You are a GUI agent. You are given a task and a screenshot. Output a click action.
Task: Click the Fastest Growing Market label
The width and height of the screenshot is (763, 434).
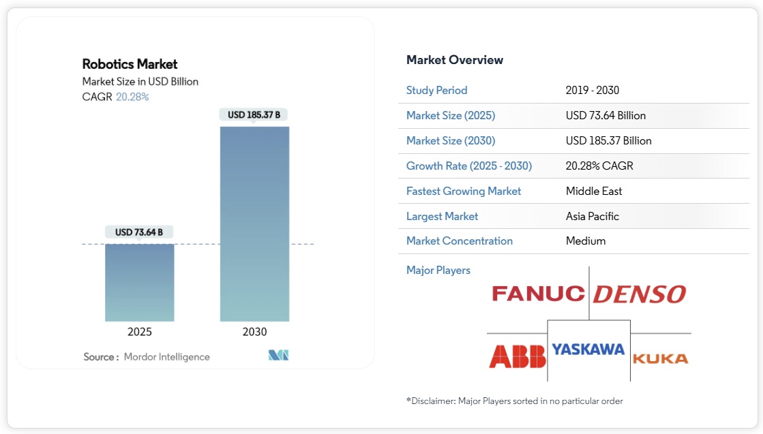coord(464,191)
